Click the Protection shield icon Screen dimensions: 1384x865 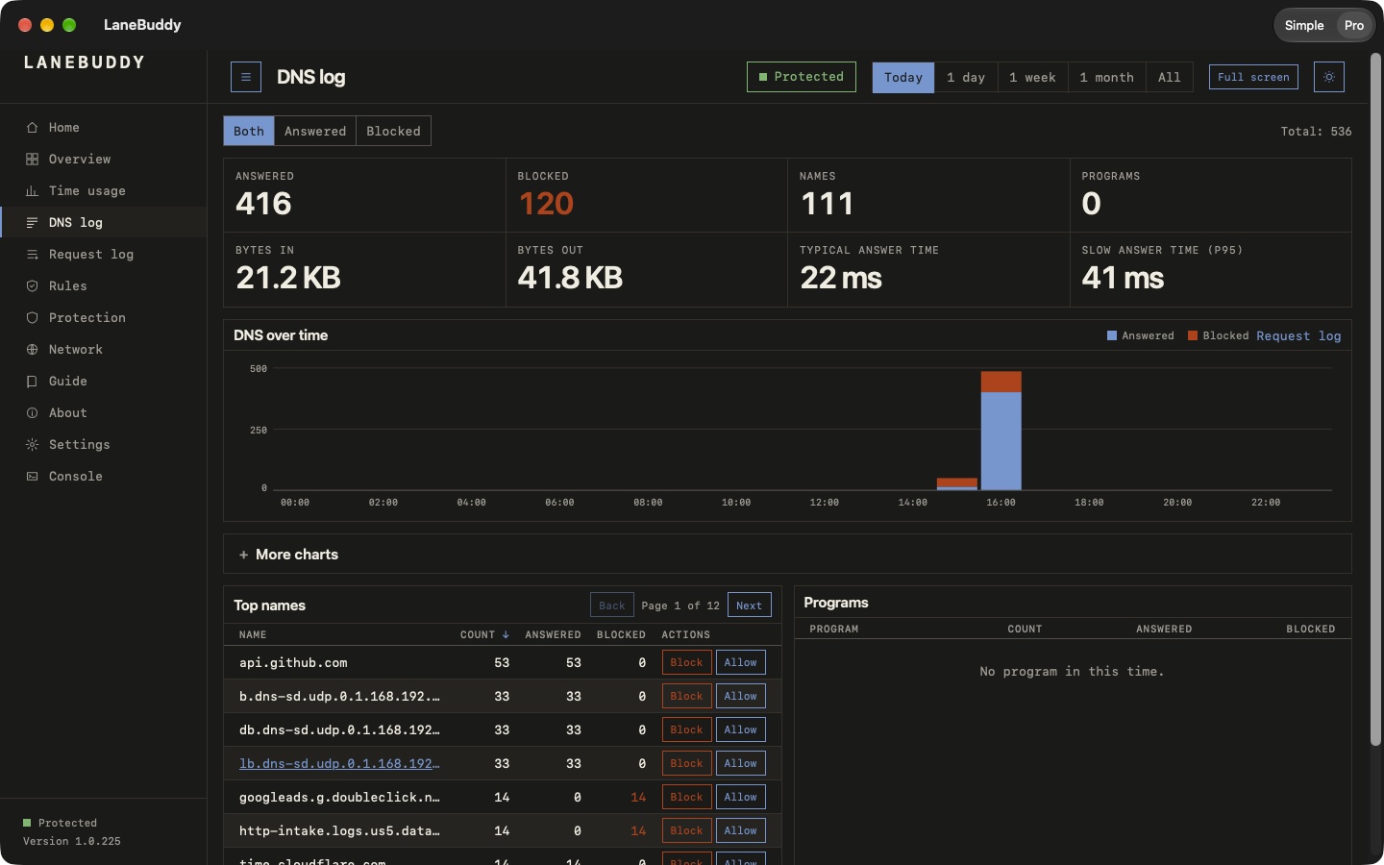click(x=32, y=317)
